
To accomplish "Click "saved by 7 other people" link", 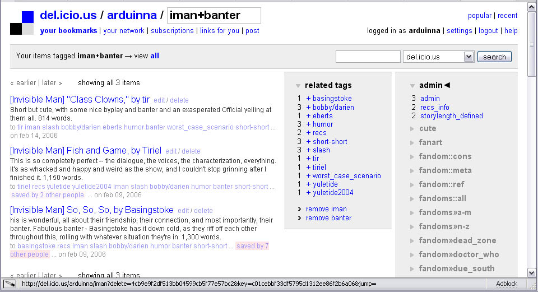I will coord(253,246).
